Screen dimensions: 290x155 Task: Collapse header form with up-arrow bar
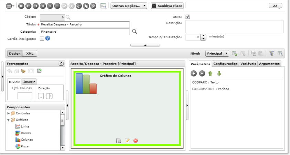tap(145, 45)
